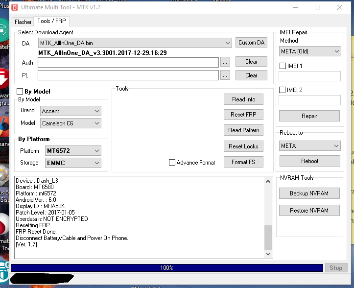
Task: Click the IMEI 1 input field
Action: coord(309,76)
